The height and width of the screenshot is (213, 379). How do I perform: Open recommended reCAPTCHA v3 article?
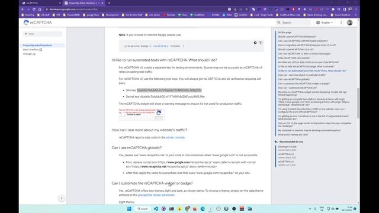pyautogui.click(x=285, y=154)
